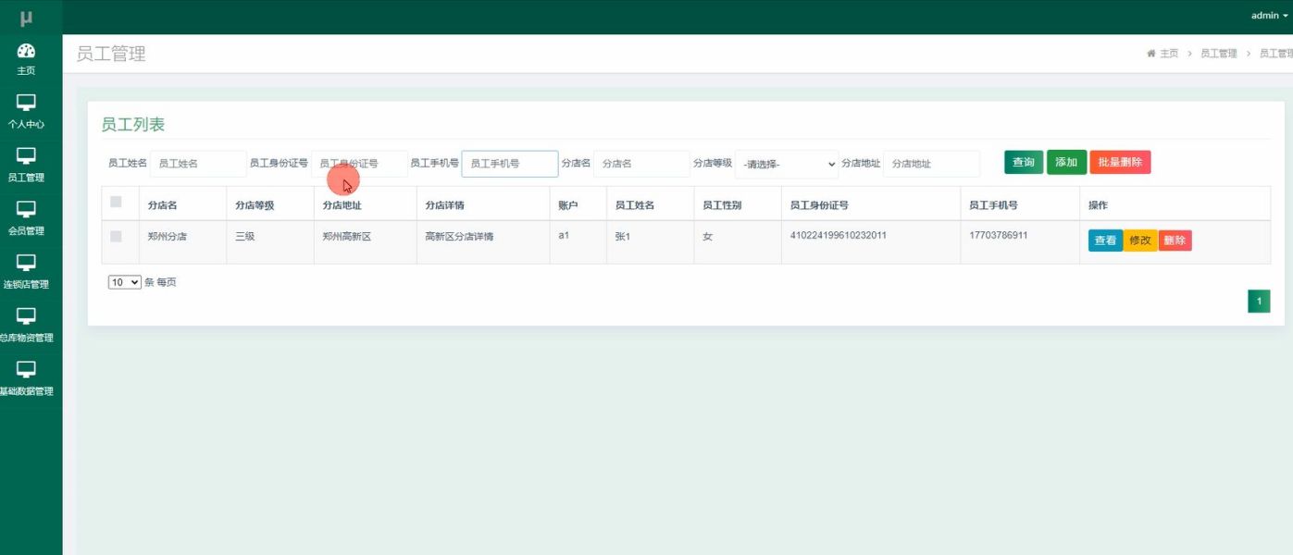Click the 查询 search button
1293x555 pixels.
1024,162
